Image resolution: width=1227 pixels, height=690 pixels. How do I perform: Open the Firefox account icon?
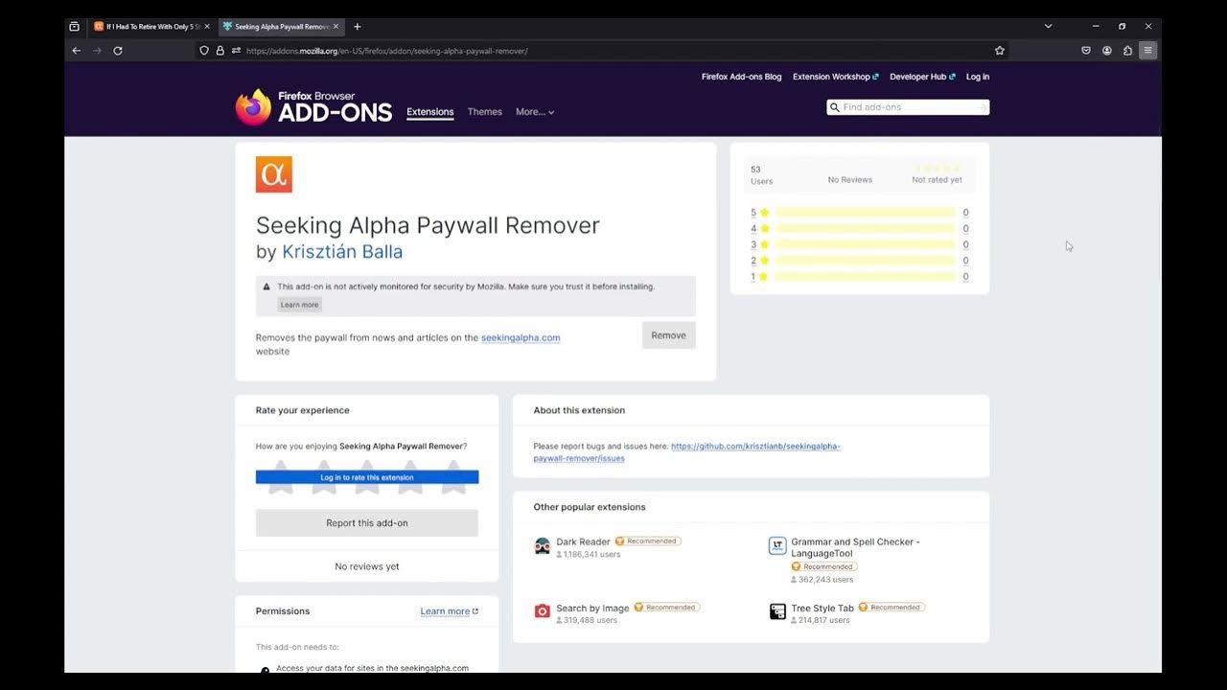point(1107,51)
